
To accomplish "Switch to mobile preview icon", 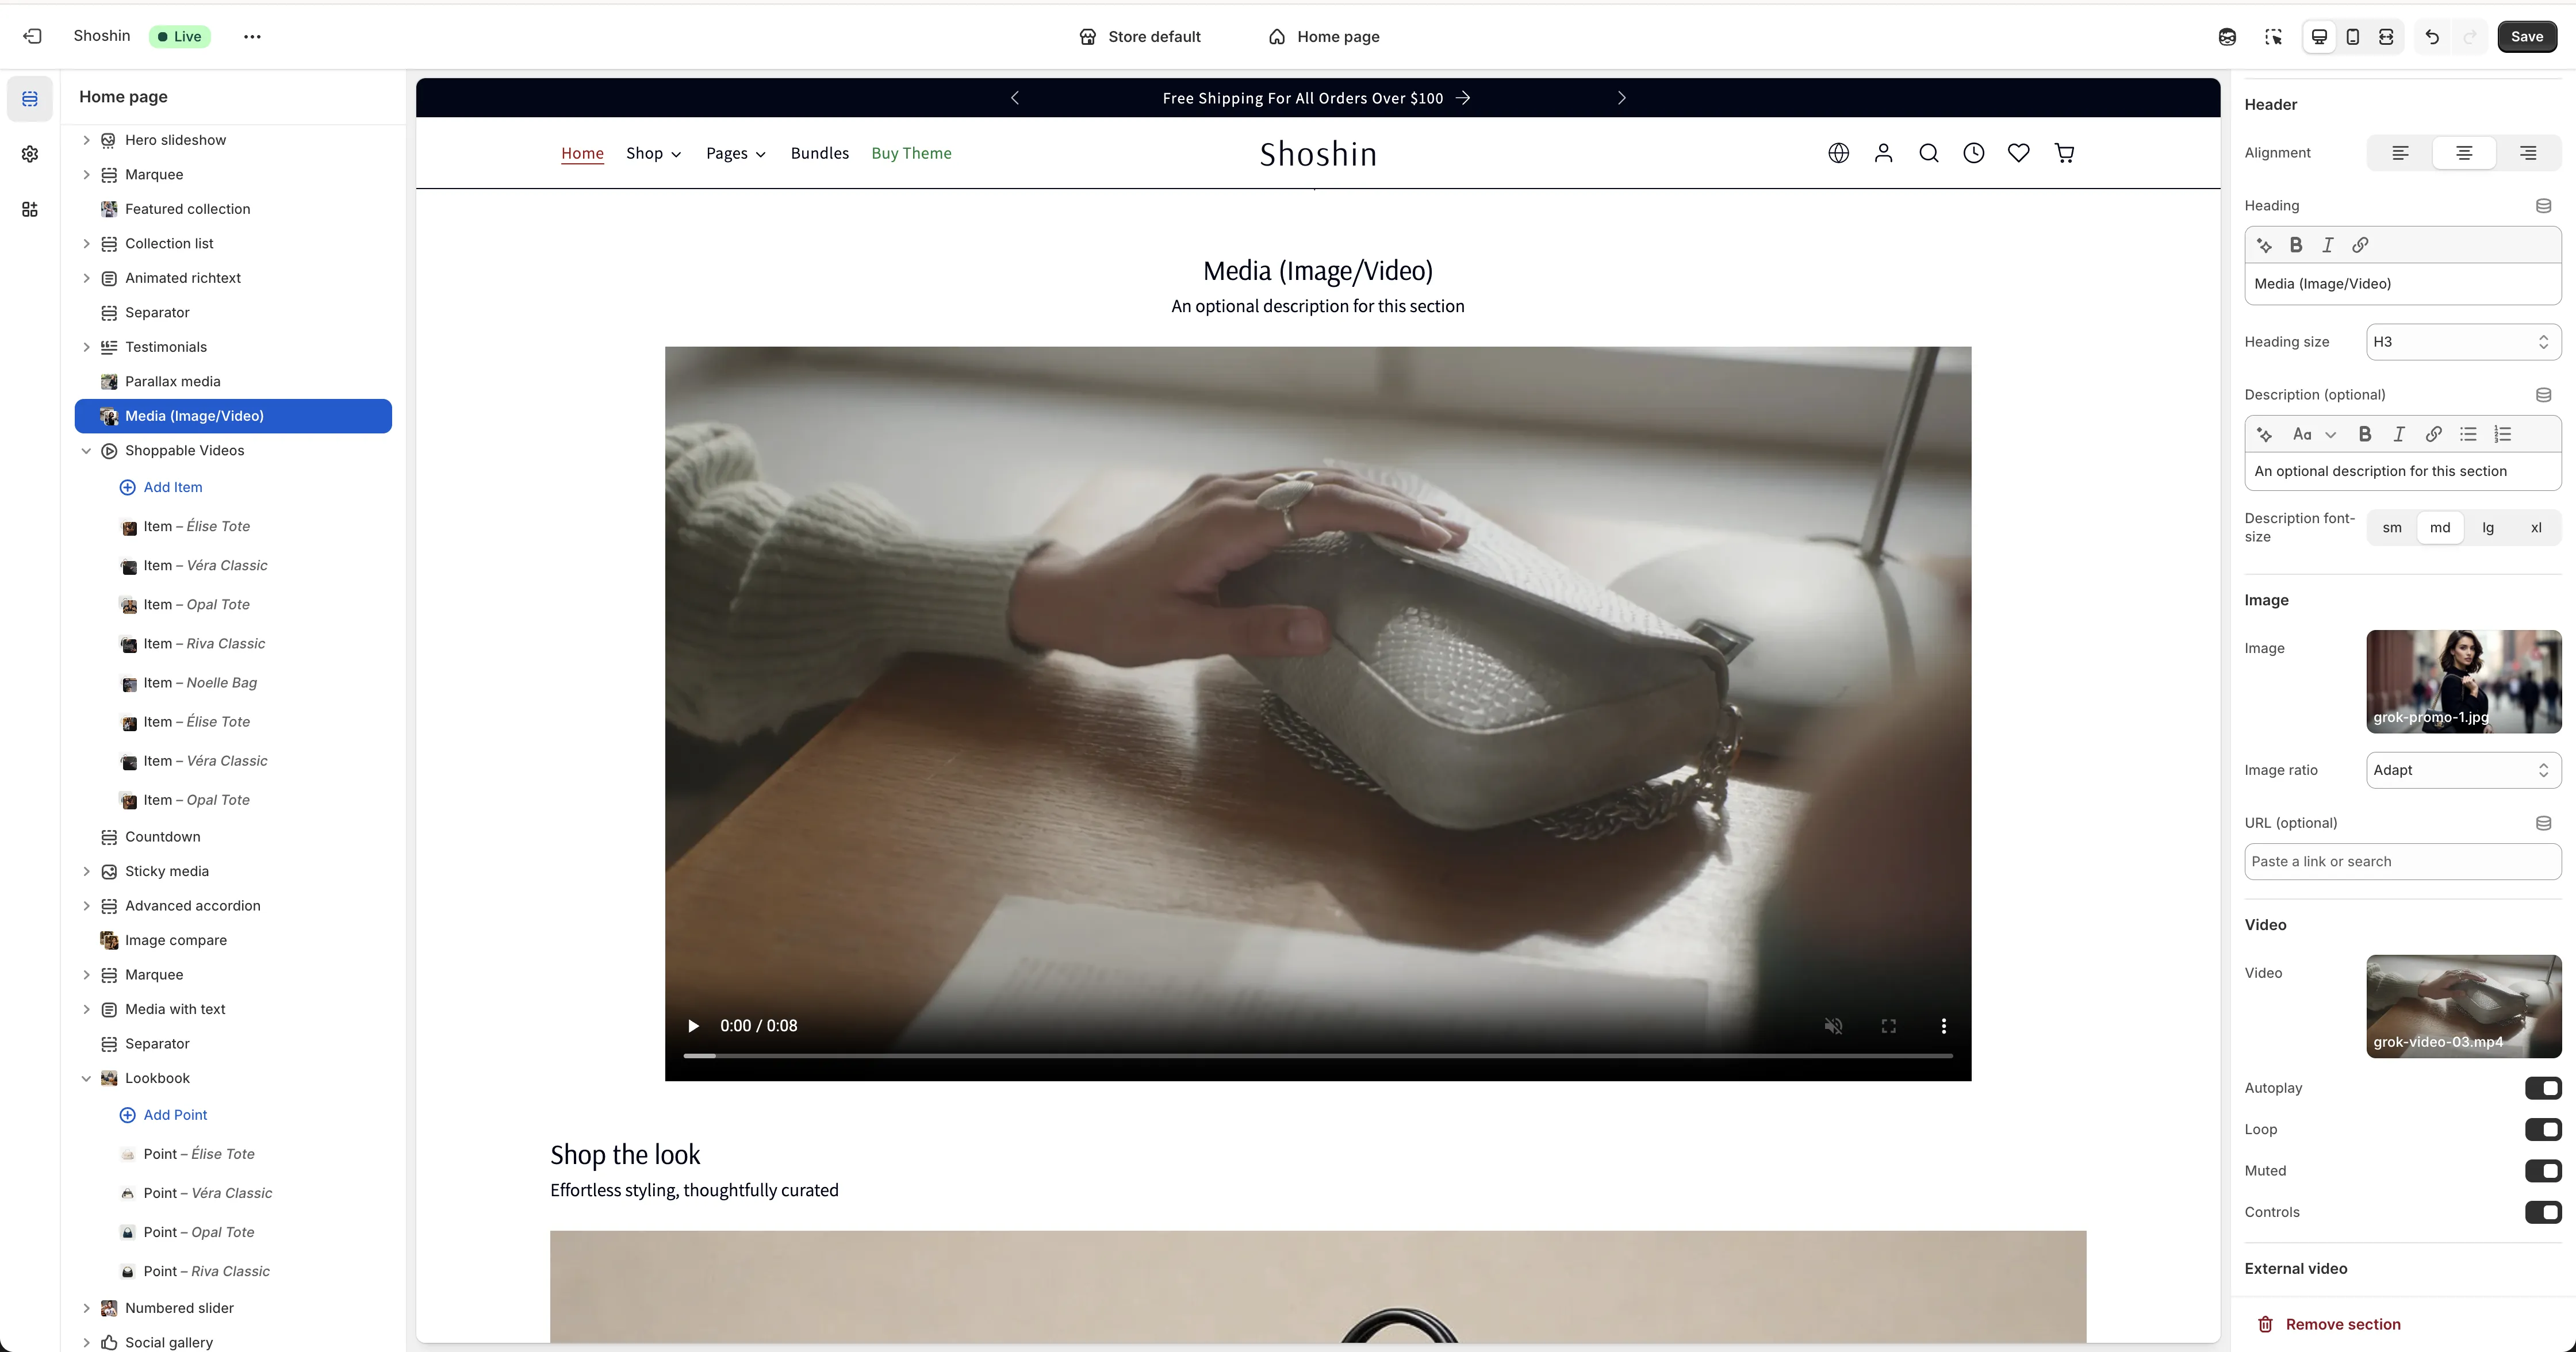I will point(2353,37).
